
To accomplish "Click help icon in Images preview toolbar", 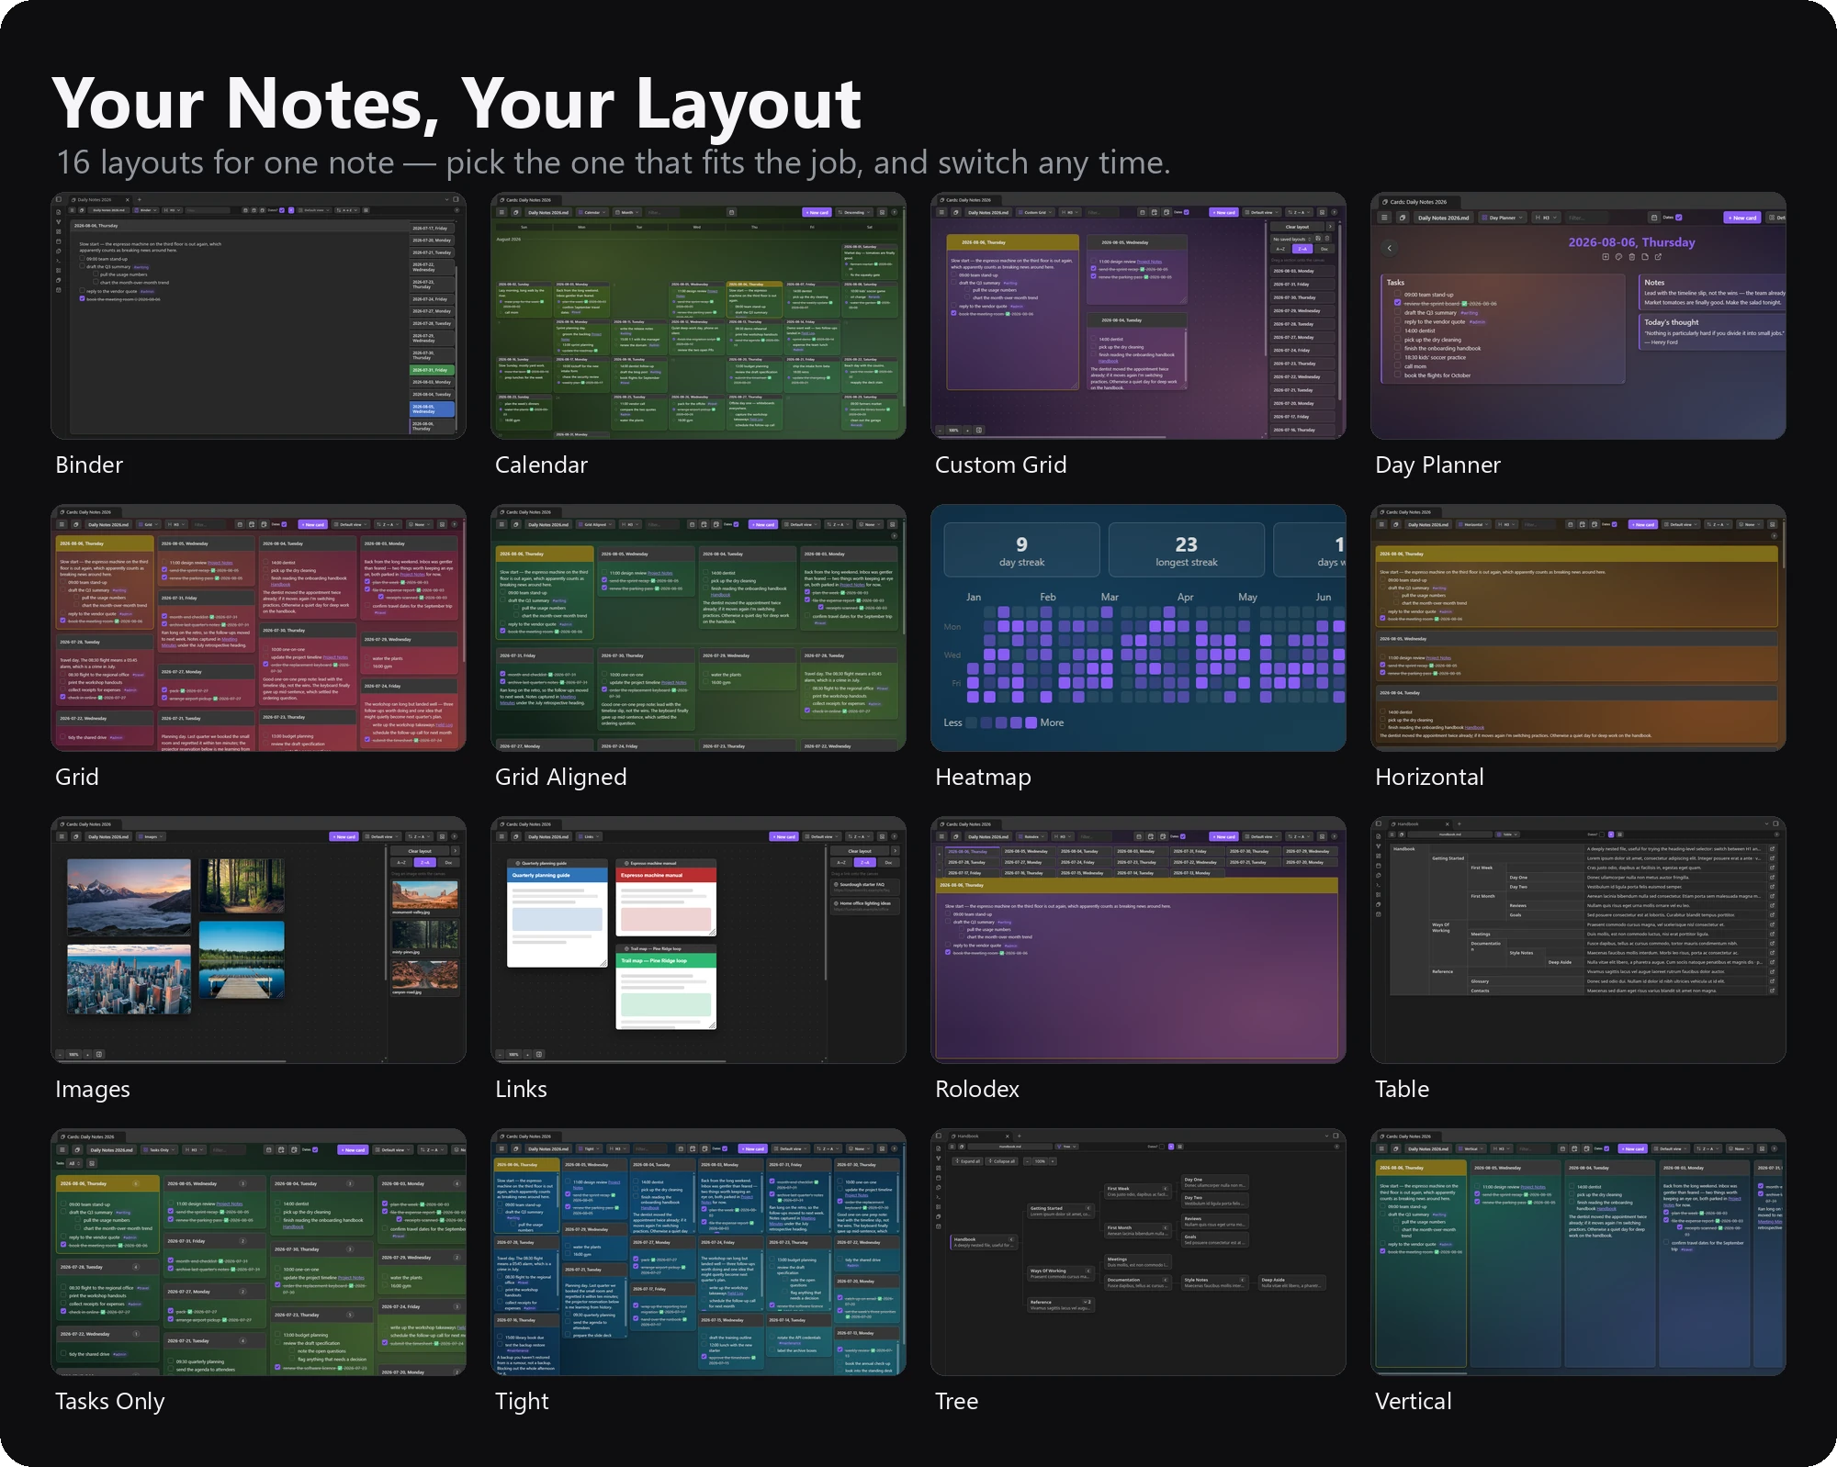I will point(454,836).
